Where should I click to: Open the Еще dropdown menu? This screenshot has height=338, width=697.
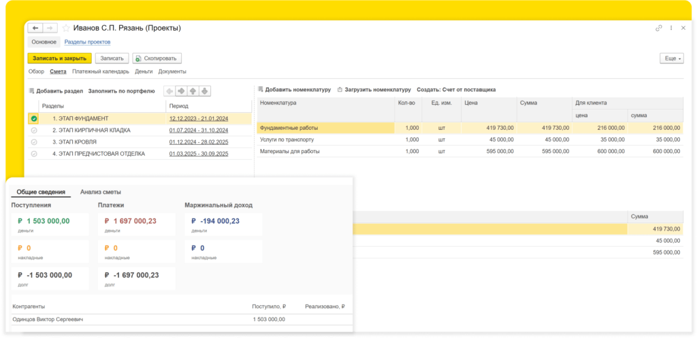point(672,58)
